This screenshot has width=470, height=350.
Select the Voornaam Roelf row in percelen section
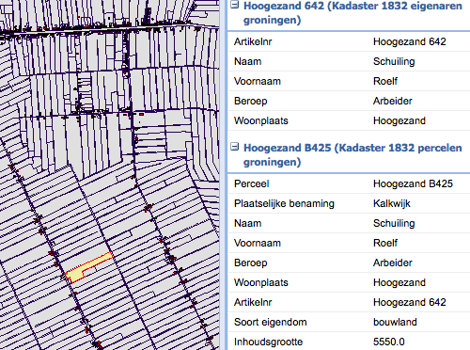coord(349,243)
